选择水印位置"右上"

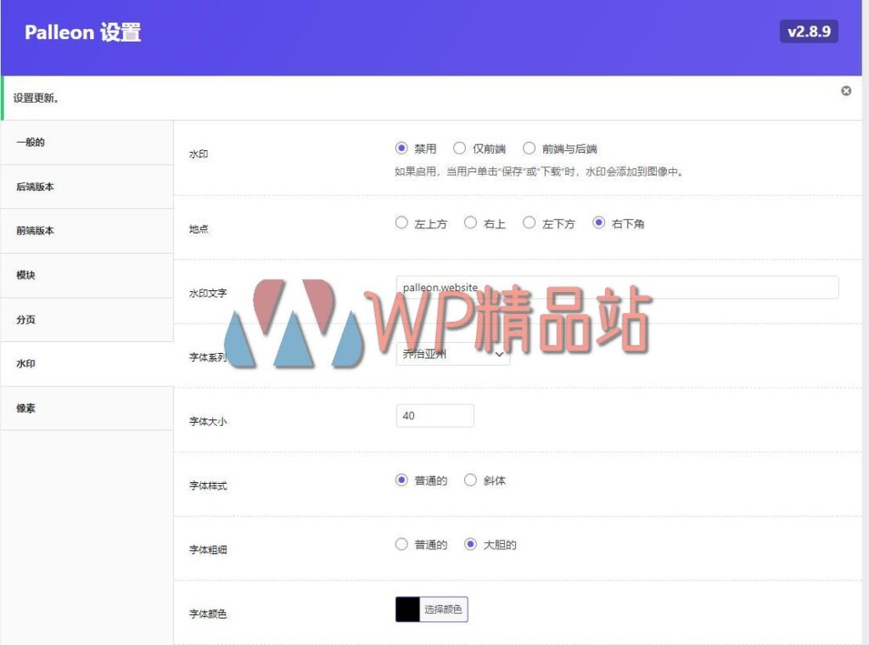pos(470,222)
